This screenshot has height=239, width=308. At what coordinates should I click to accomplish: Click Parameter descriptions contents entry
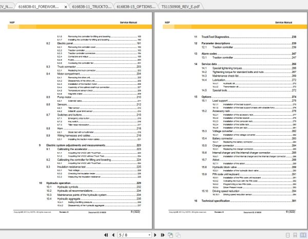click(x=245, y=43)
